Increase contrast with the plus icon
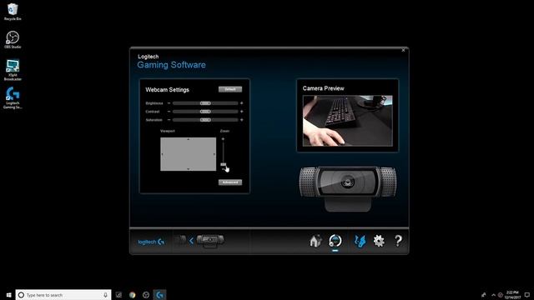Screen dimensions: 534x300 coord(241,112)
